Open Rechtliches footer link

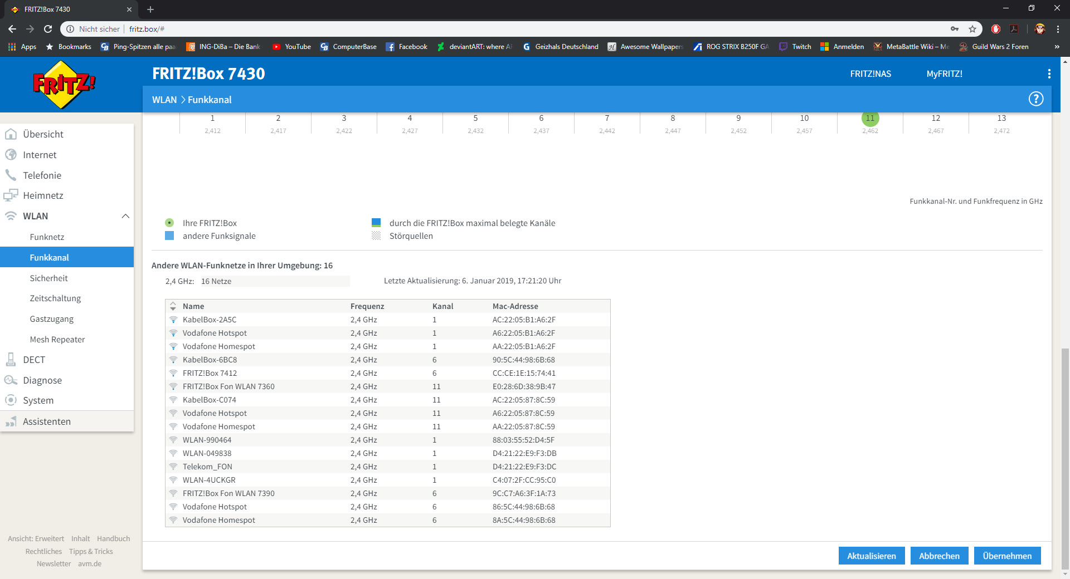[x=43, y=552]
